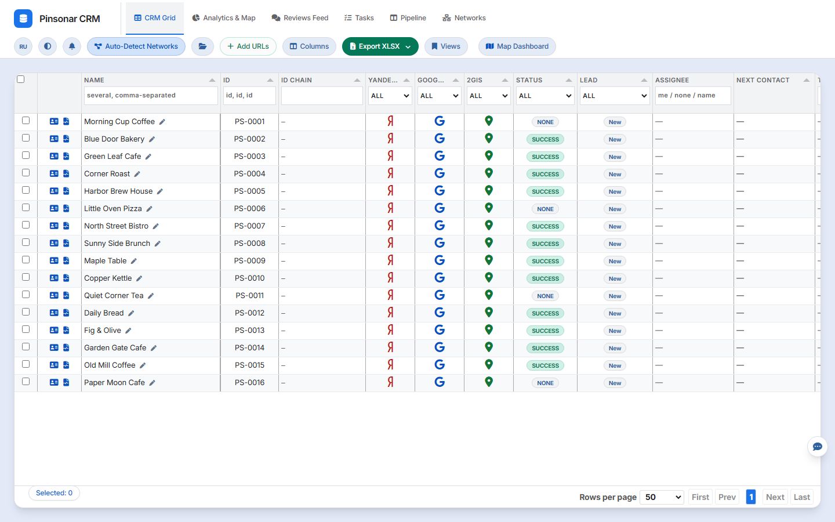Click the Add URLs button
Viewport: 835px width, 522px height.
(x=248, y=46)
